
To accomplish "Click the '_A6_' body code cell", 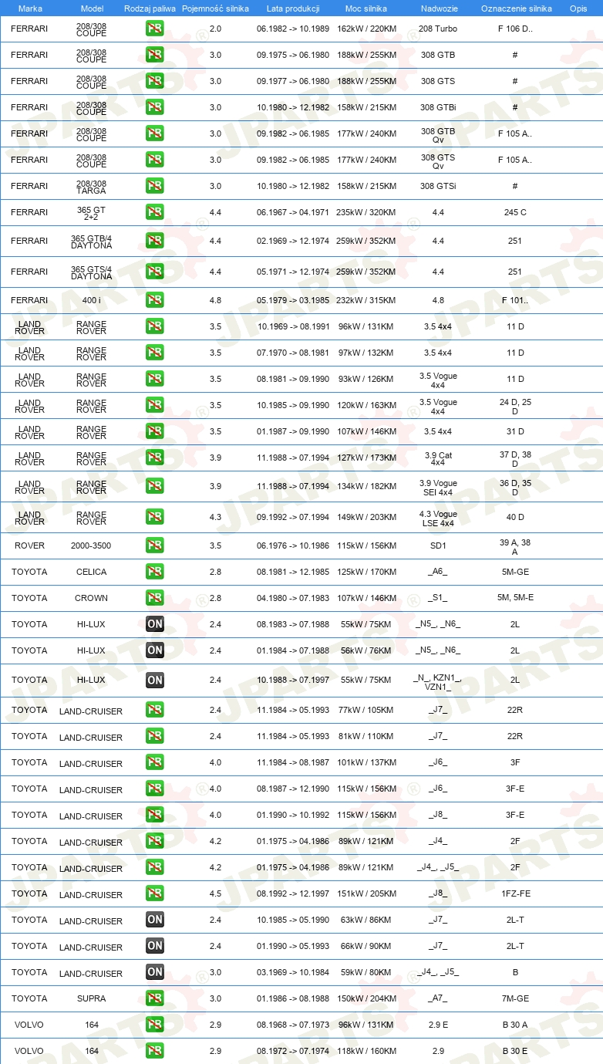I will pos(438,572).
